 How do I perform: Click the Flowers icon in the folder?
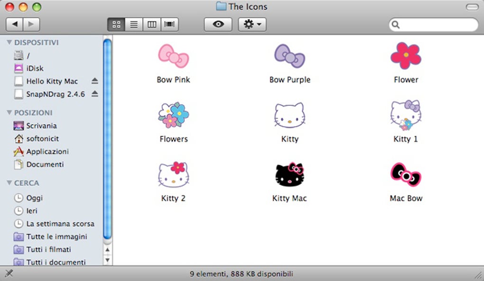click(173, 115)
